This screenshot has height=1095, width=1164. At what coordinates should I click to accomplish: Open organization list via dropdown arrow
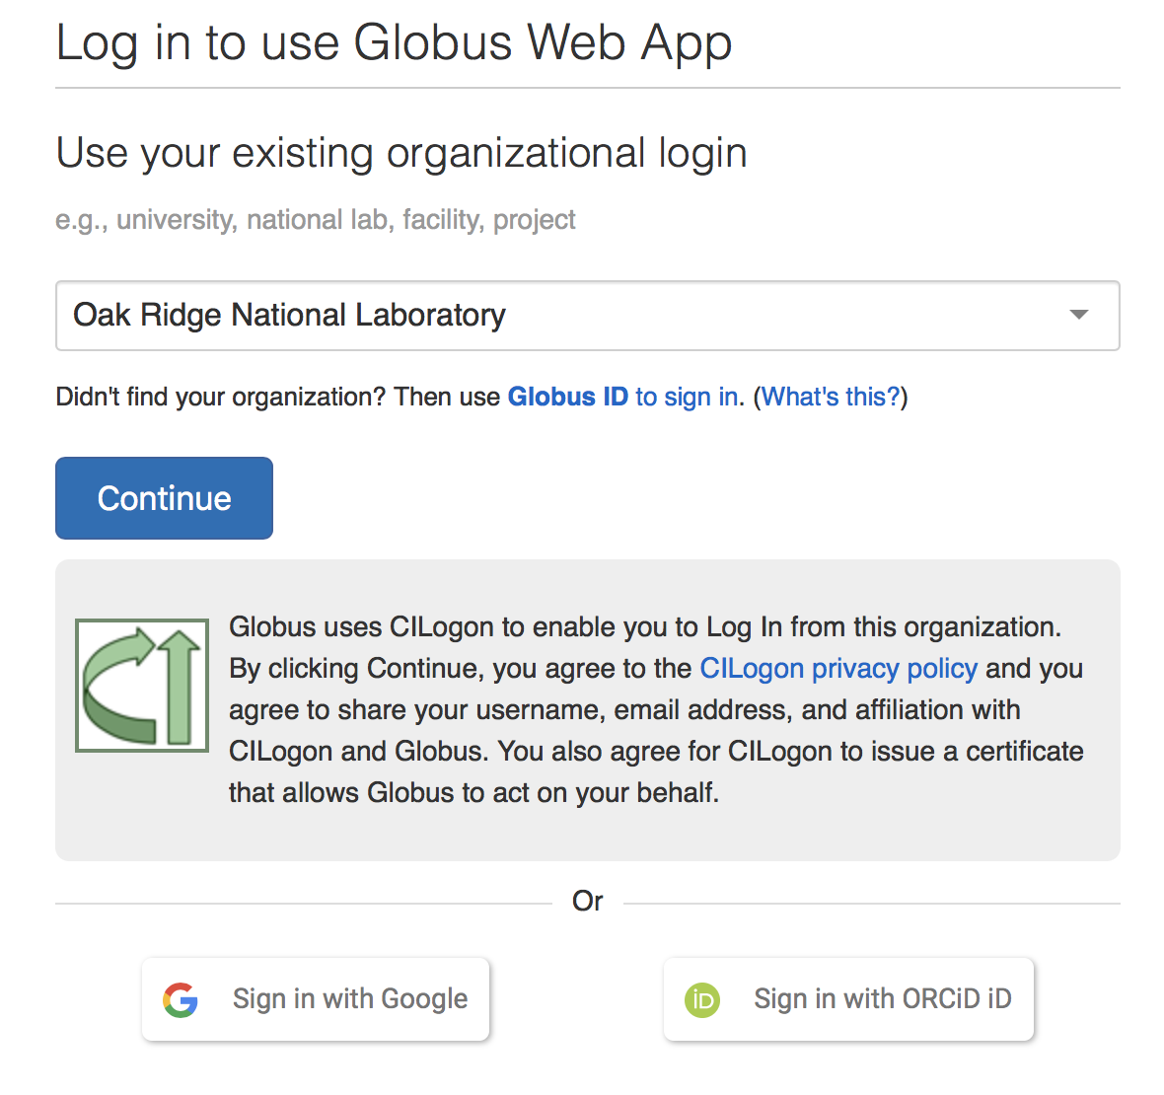[x=1078, y=315]
